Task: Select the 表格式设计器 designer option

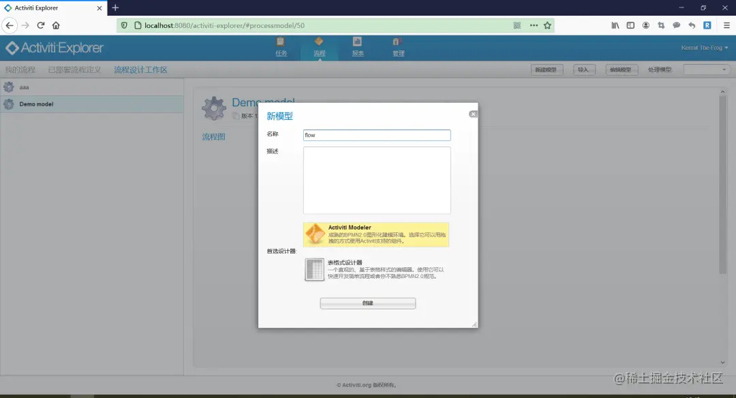Action: (x=376, y=269)
